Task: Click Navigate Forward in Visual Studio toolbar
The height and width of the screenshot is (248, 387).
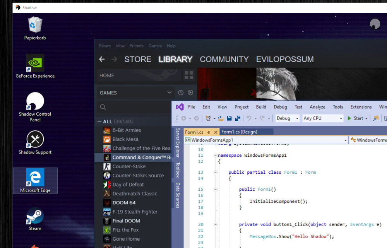Action: (x=197, y=118)
